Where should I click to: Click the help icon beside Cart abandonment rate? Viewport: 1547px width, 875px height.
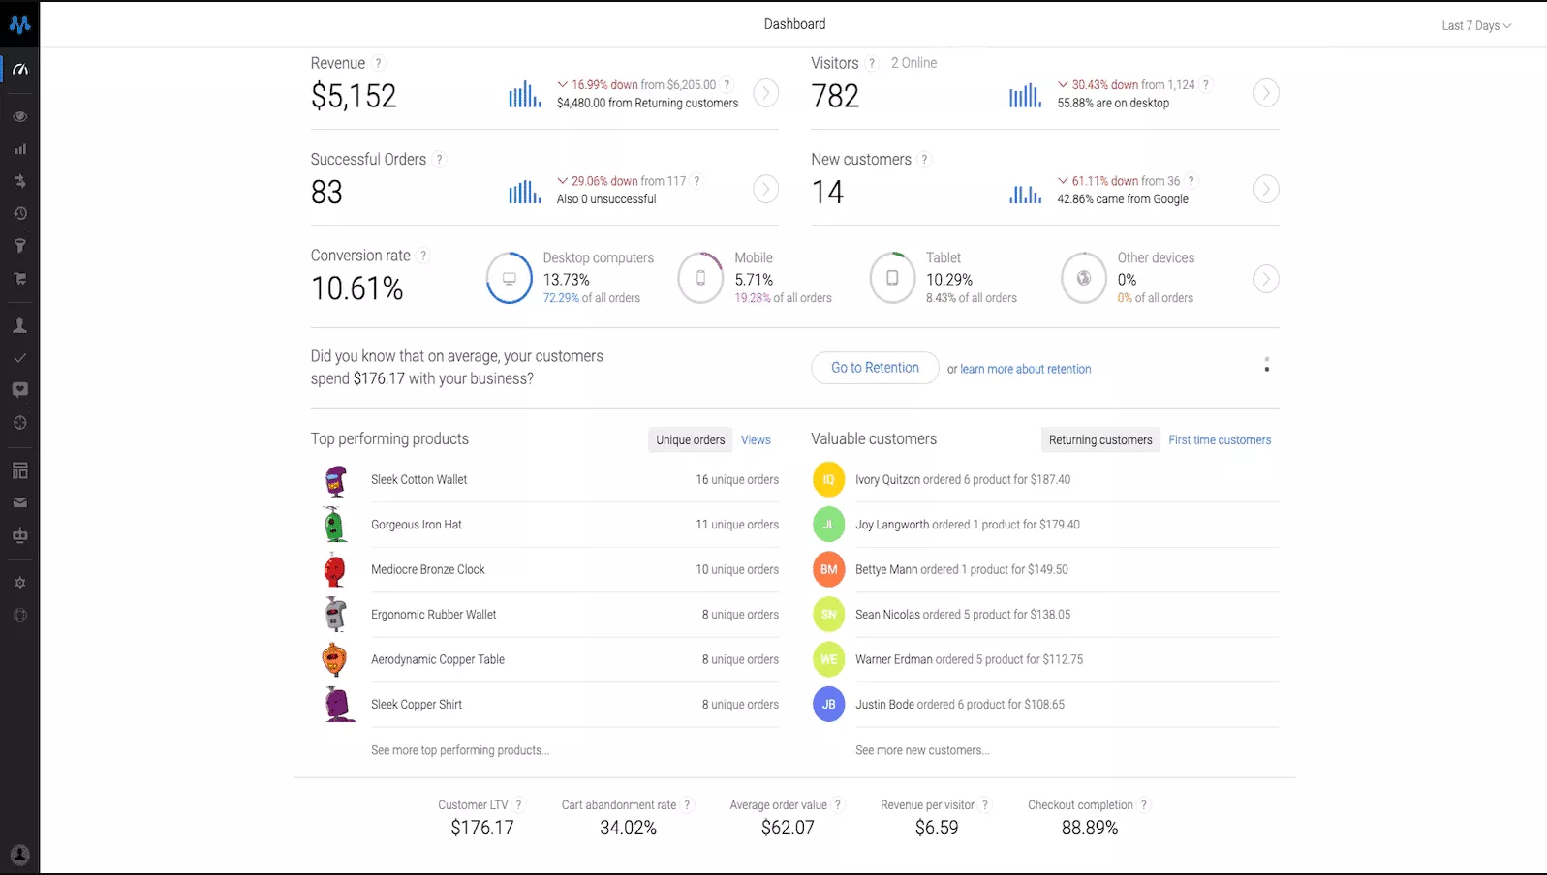tap(687, 804)
